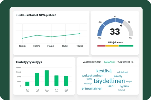
Task: Select the Maalis data point on line chart
Action: click(51, 37)
